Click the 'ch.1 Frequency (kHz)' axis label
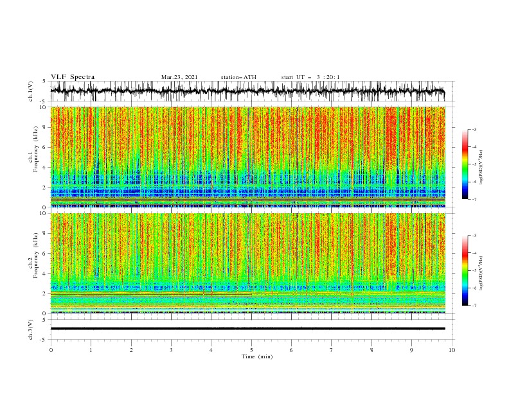 pyautogui.click(x=33, y=157)
